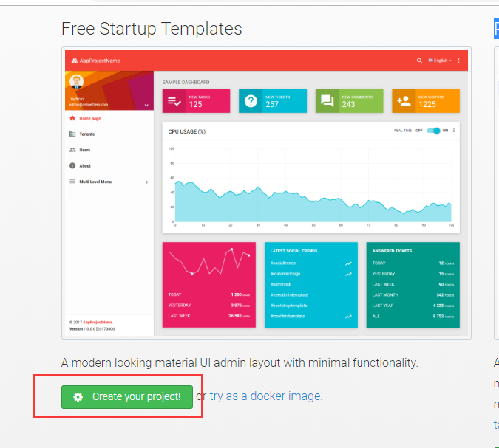Click the #socialtrends hashtag row
This screenshot has height=448, width=499.
(310, 263)
